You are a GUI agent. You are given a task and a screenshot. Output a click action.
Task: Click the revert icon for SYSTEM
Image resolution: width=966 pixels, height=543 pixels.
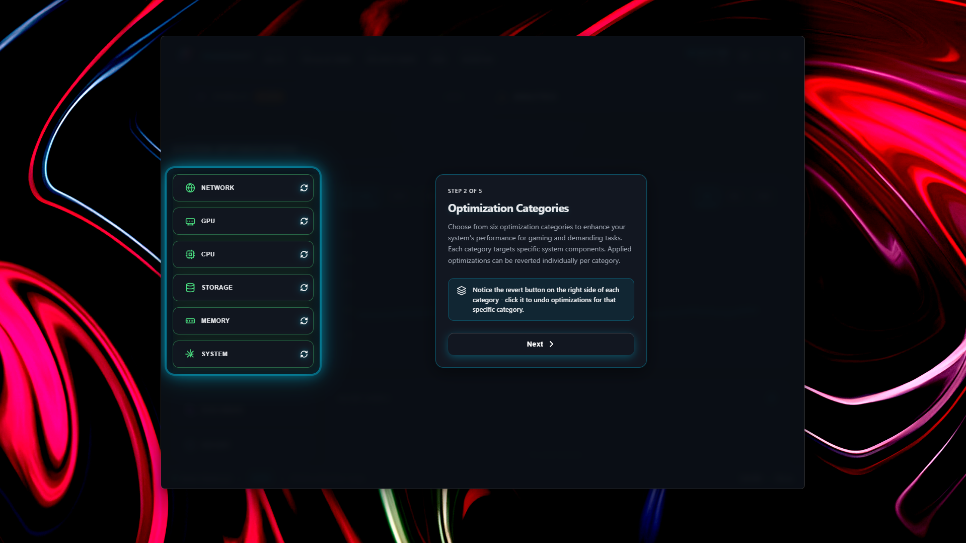(304, 354)
